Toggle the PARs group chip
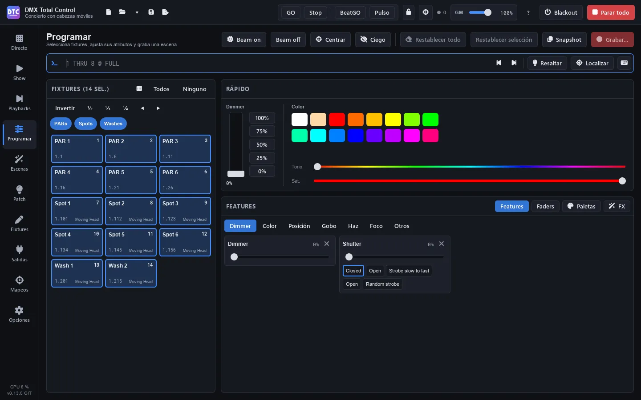The height and width of the screenshot is (400, 641). pyautogui.click(x=61, y=124)
